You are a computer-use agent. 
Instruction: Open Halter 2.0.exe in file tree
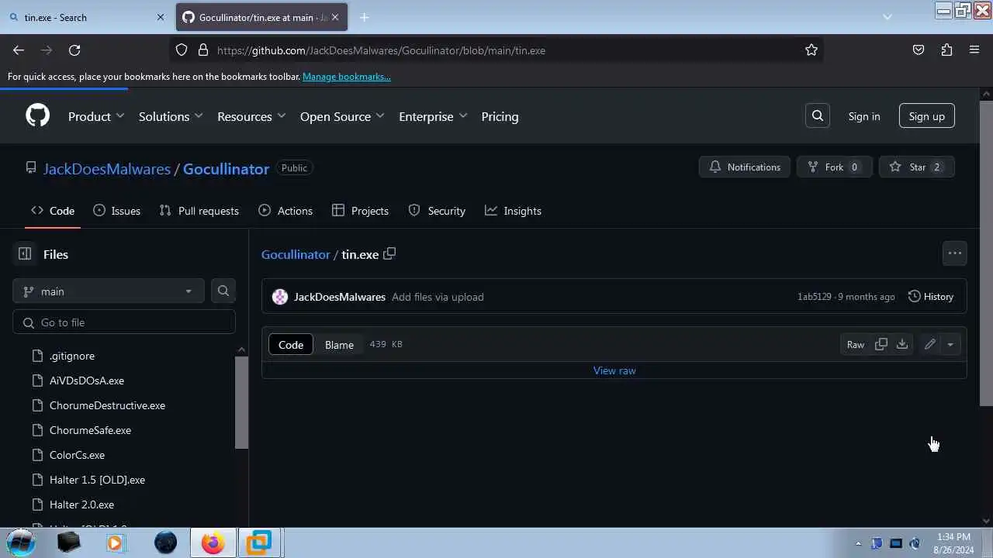pos(81,505)
